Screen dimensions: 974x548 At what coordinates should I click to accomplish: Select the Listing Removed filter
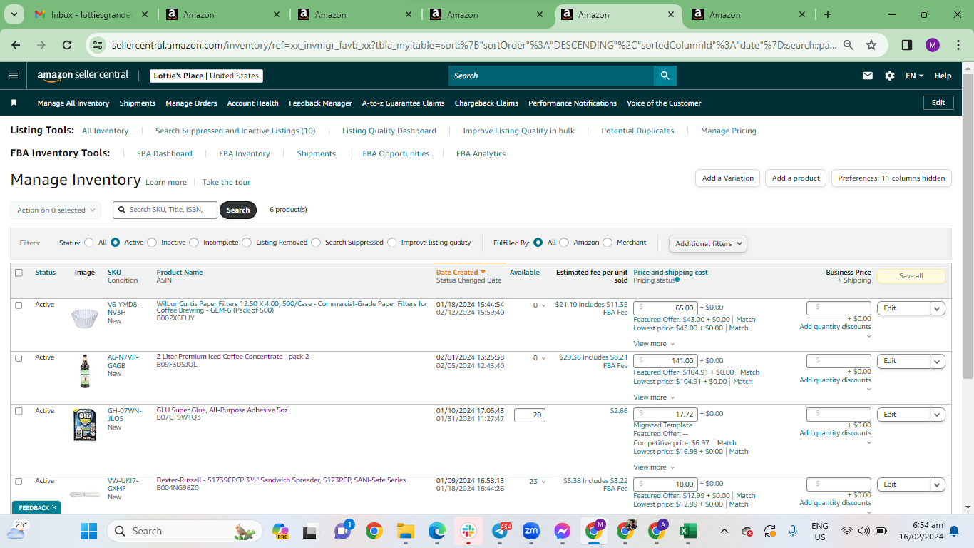coord(247,243)
